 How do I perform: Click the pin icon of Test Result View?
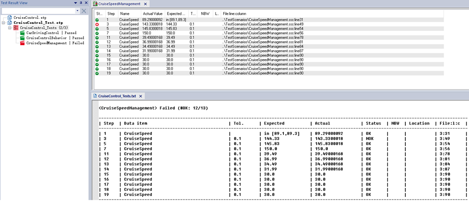pos(81,3)
